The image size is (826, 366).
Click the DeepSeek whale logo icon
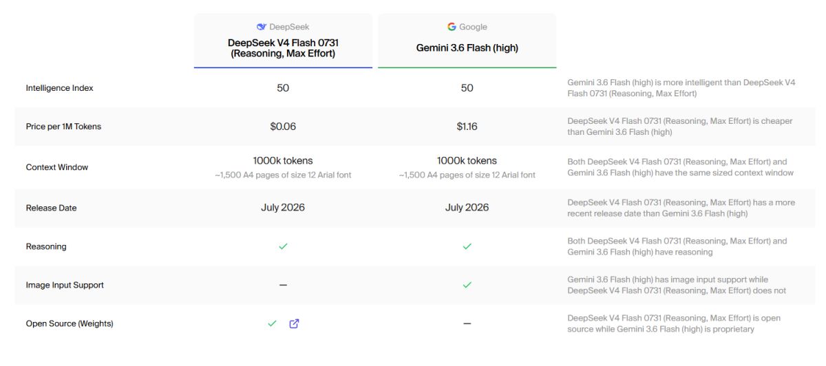(262, 27)
